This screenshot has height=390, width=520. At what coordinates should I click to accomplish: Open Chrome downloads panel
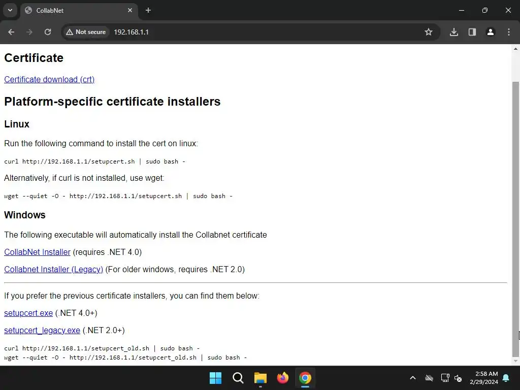(x=453, y=32)
